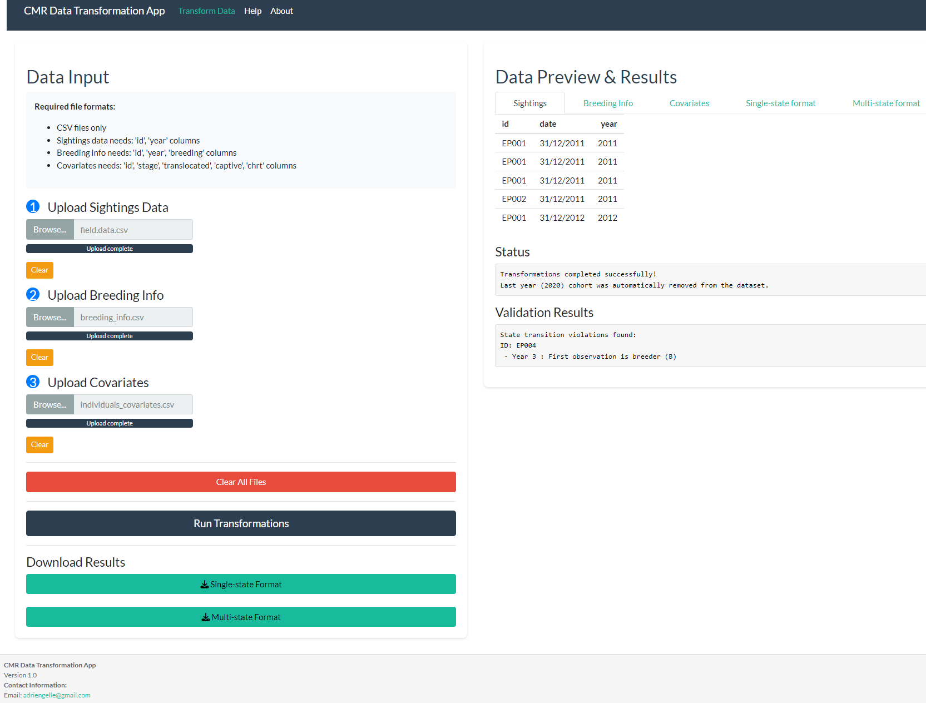Click the adriengelle@gmail.com email link

(57, 695)
